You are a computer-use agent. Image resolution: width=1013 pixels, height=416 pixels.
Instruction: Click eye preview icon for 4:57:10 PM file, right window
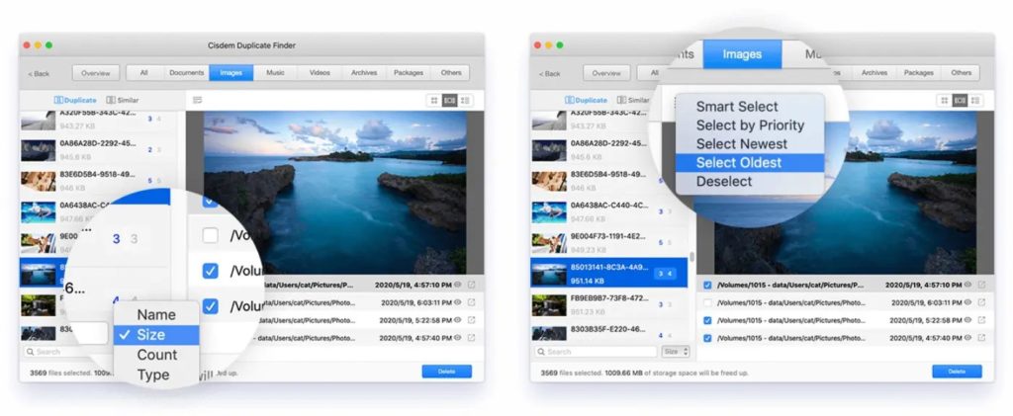click(968, 285)
